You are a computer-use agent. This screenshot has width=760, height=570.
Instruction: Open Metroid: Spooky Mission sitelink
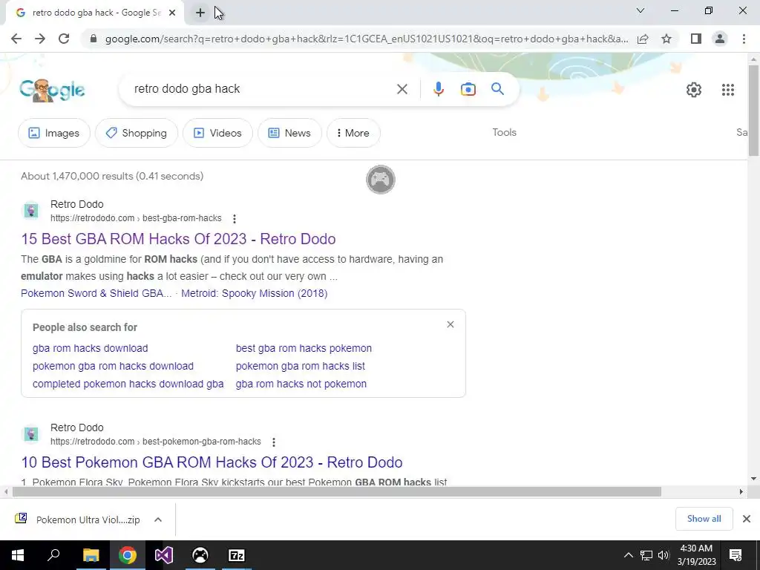pos(254,293)
